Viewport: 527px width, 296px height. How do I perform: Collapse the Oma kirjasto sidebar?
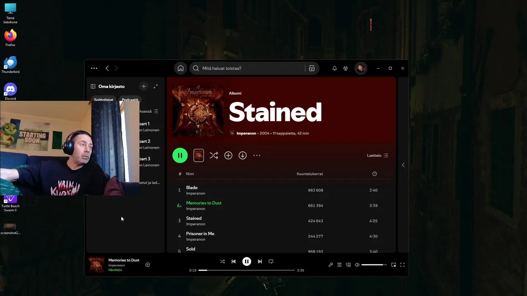[93, 86]
